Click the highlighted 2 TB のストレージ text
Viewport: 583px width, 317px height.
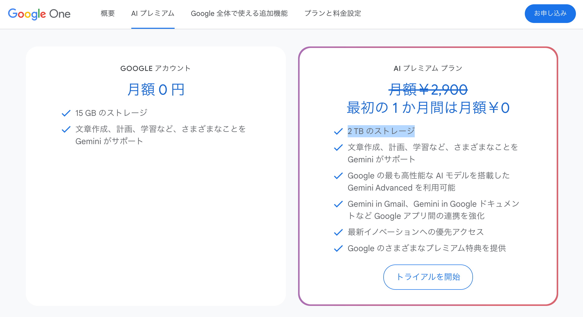click(x=381, y=131)
